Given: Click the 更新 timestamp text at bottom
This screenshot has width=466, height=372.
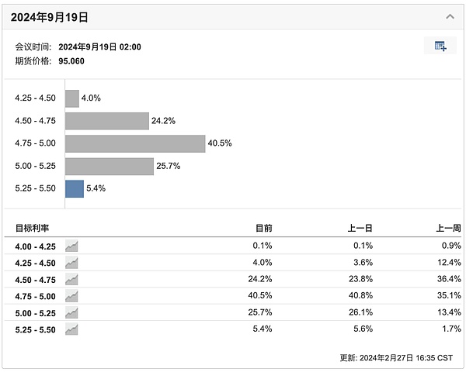Looking at the screenshot, I should point(396,357).
